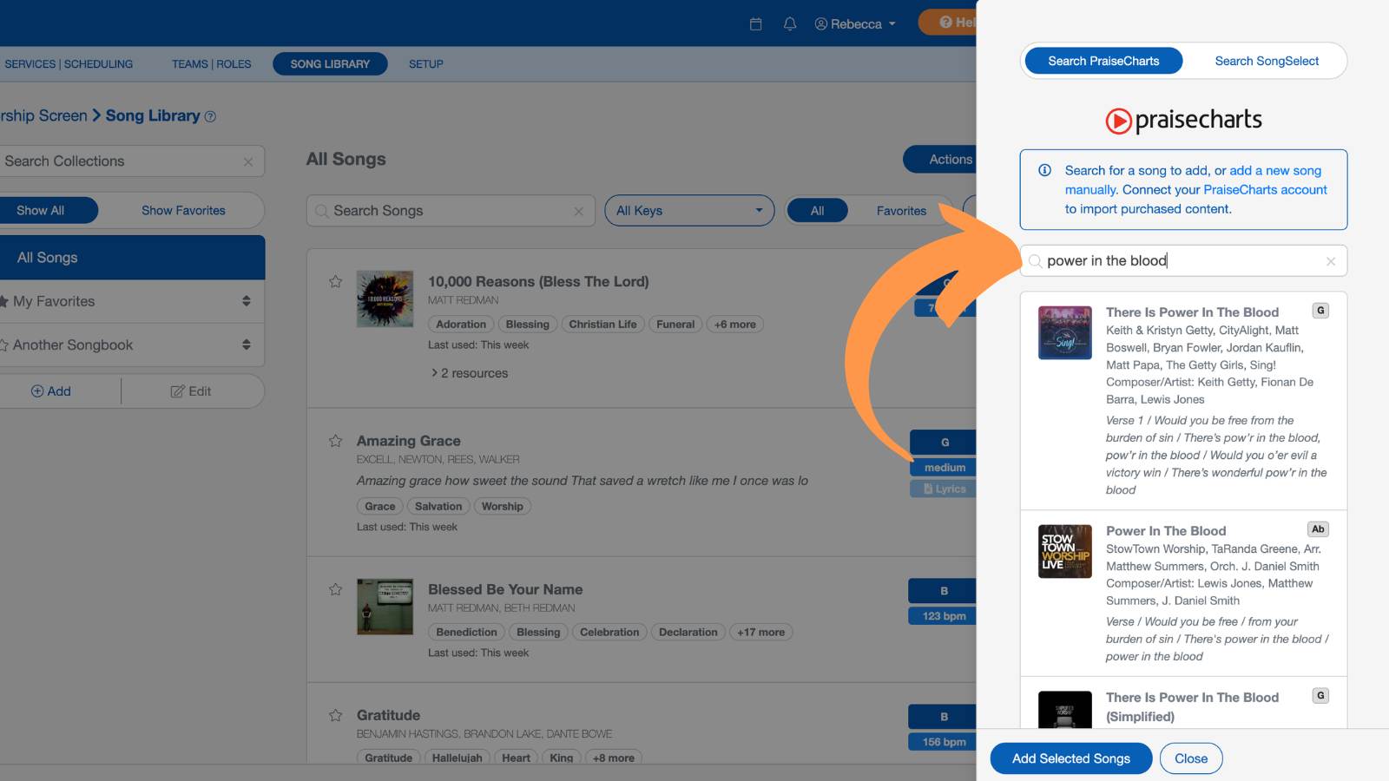Click the Funeral tag
The image size is (1389, 781).
(x=675, y=325)
